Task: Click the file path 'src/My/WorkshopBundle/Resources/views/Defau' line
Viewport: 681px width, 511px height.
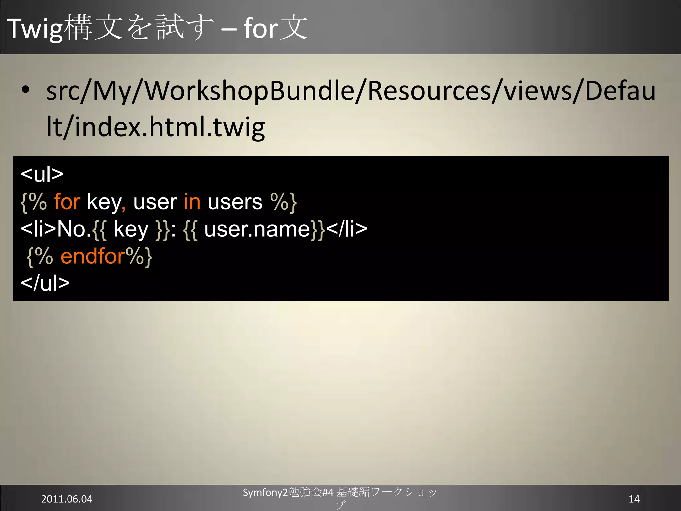Action: 351,91
